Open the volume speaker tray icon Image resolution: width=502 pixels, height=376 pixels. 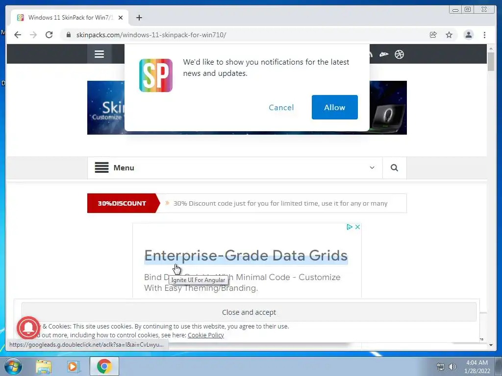452,367
